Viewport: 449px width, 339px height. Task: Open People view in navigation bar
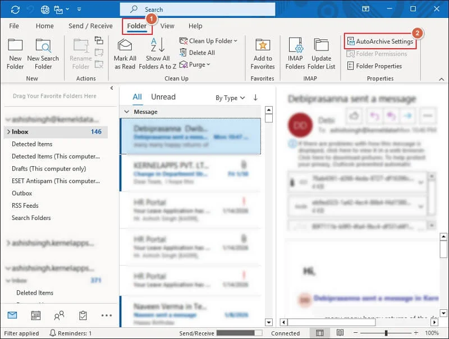[x=59, y=315]
